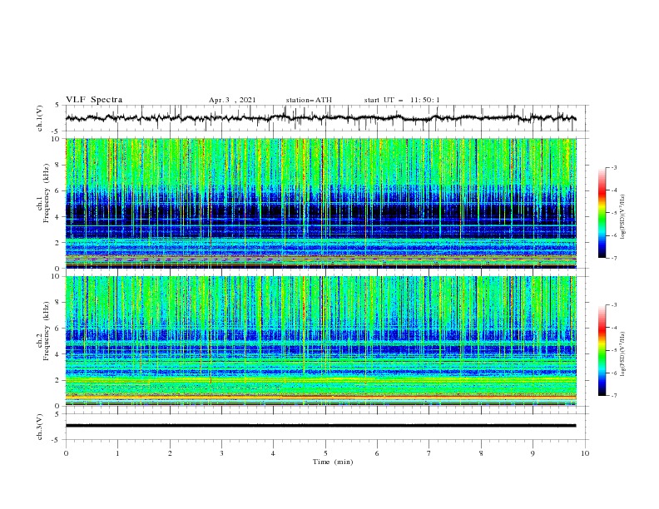Click the '-3' tick on lower color bar

(614, 305)
